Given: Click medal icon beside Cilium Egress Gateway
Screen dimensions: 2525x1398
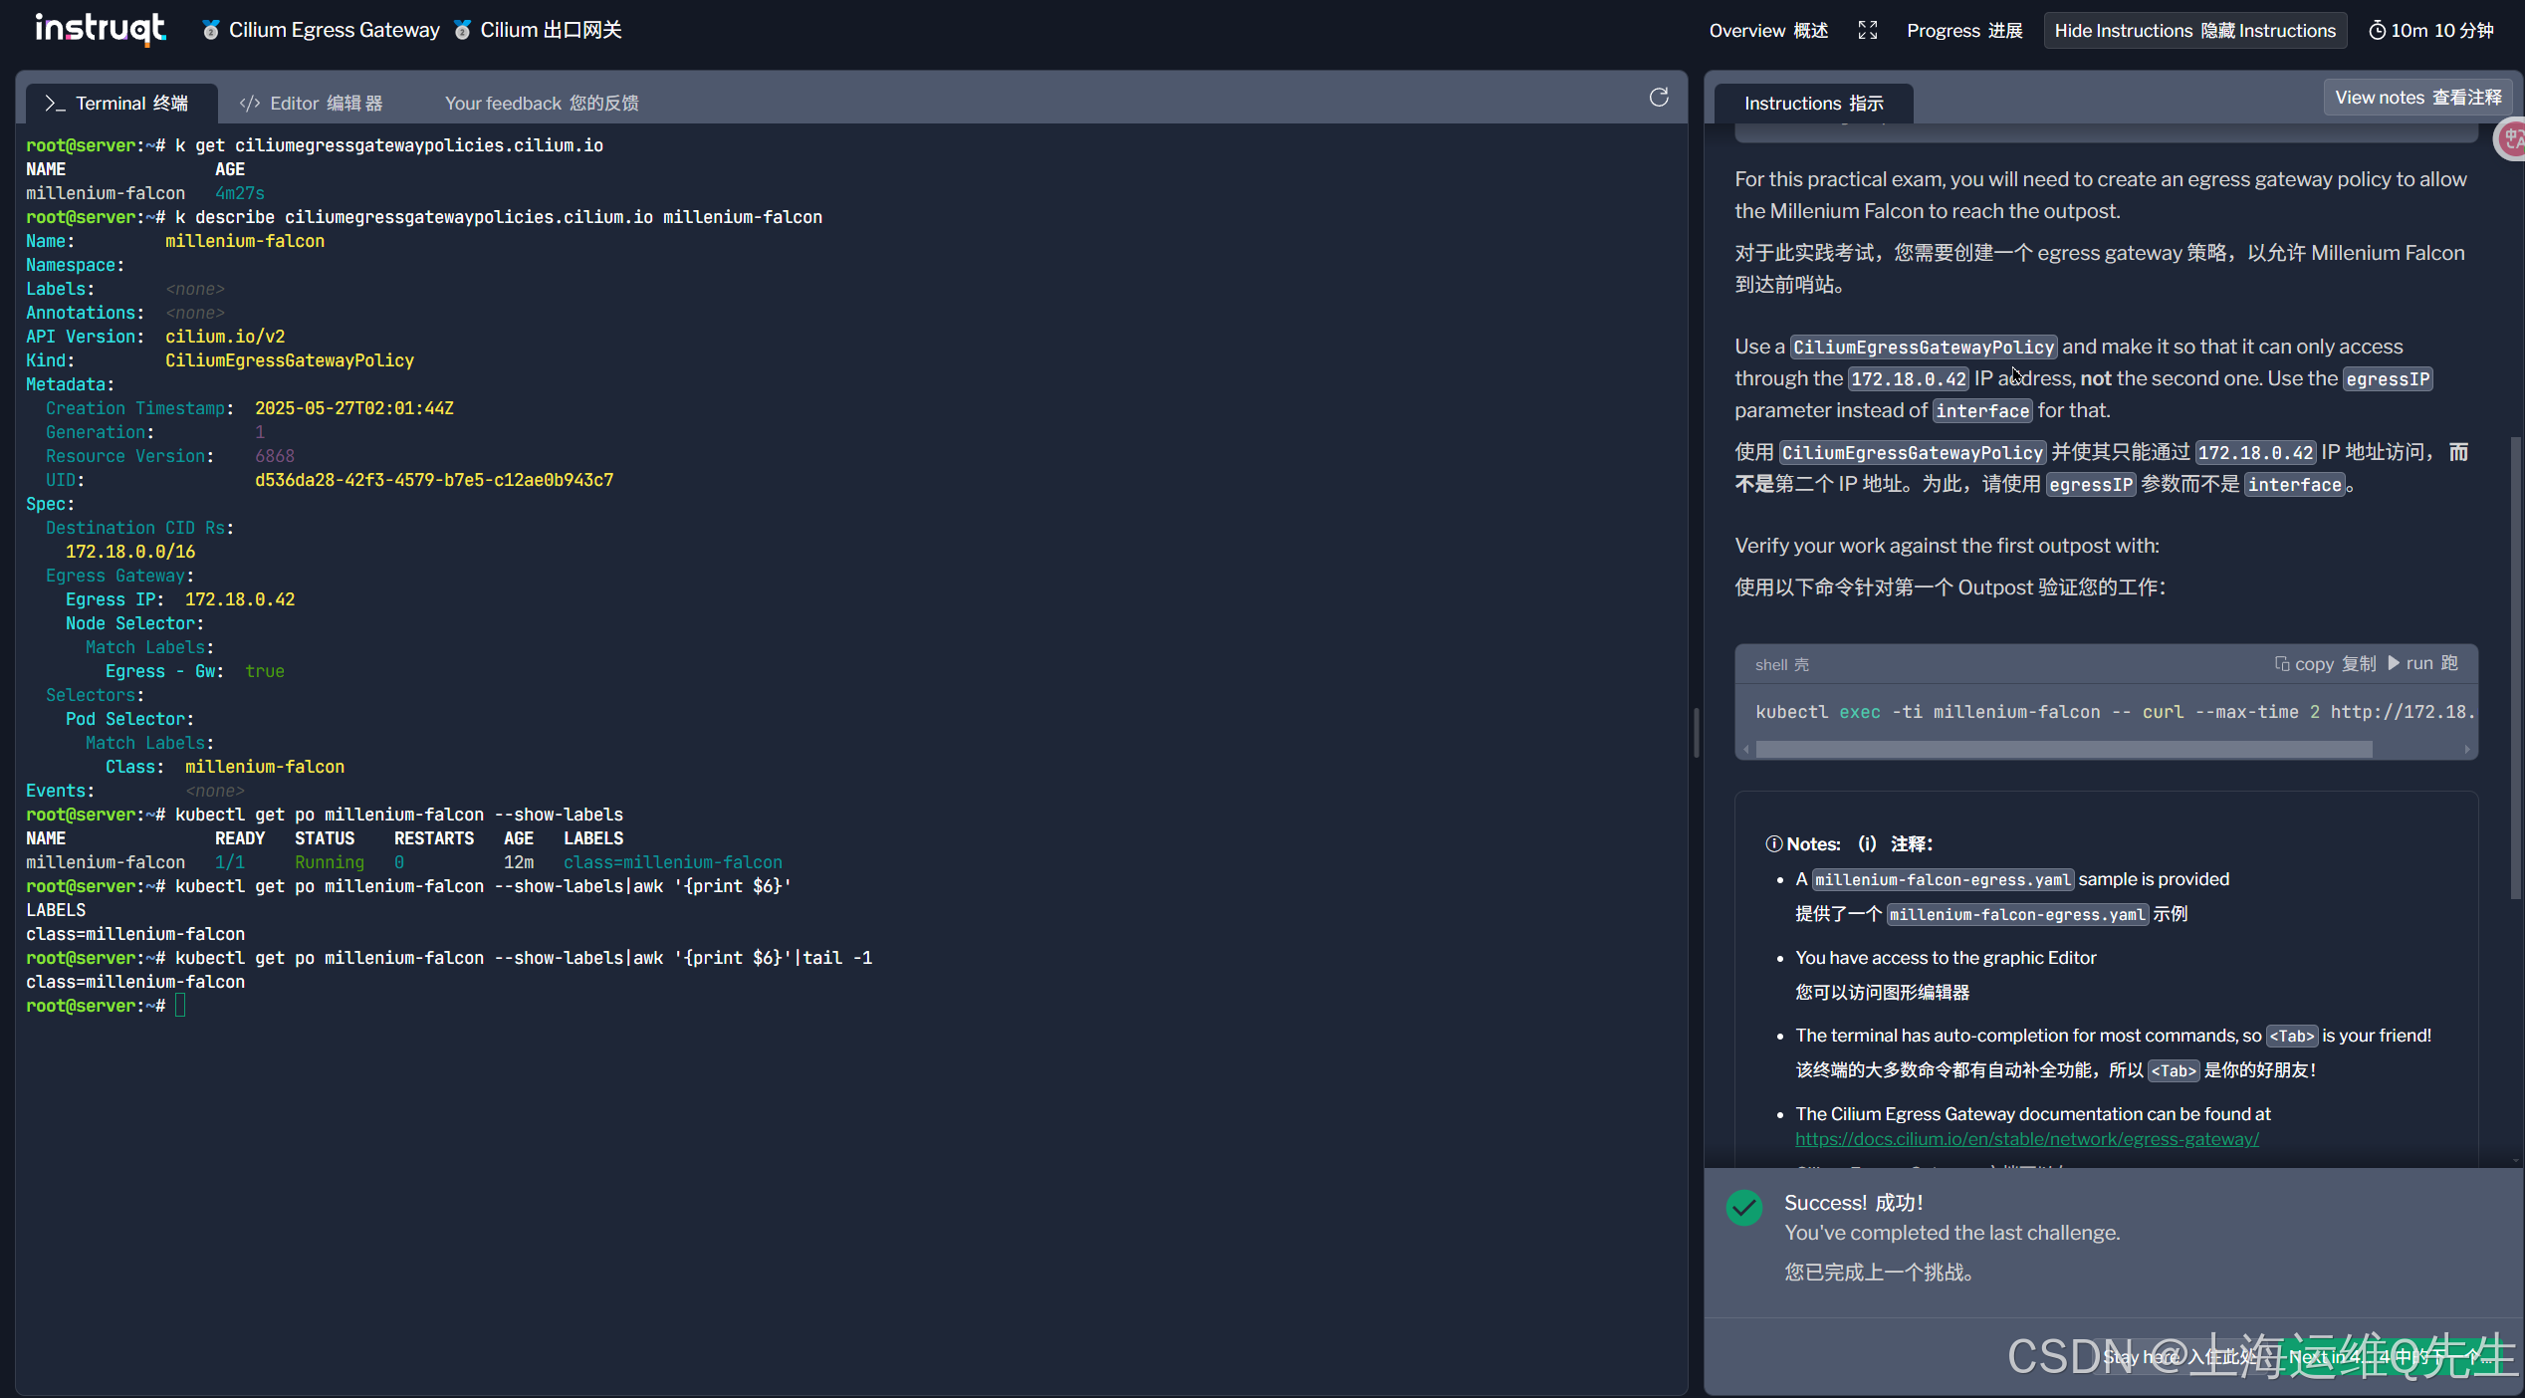Looking at the screenshot, I should pyautogui.click(x=210, y=31).
